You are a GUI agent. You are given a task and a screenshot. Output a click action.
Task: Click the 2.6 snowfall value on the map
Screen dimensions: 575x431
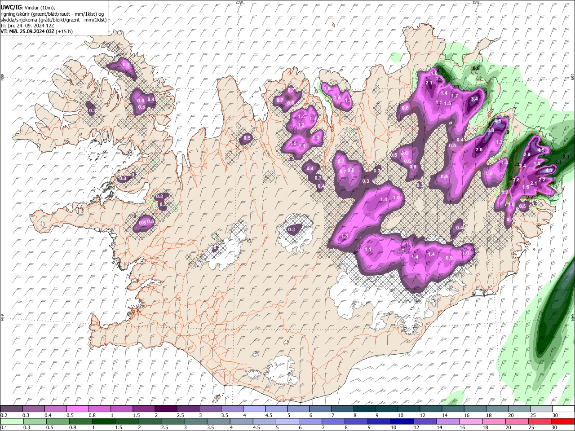[x=479, y=150]
